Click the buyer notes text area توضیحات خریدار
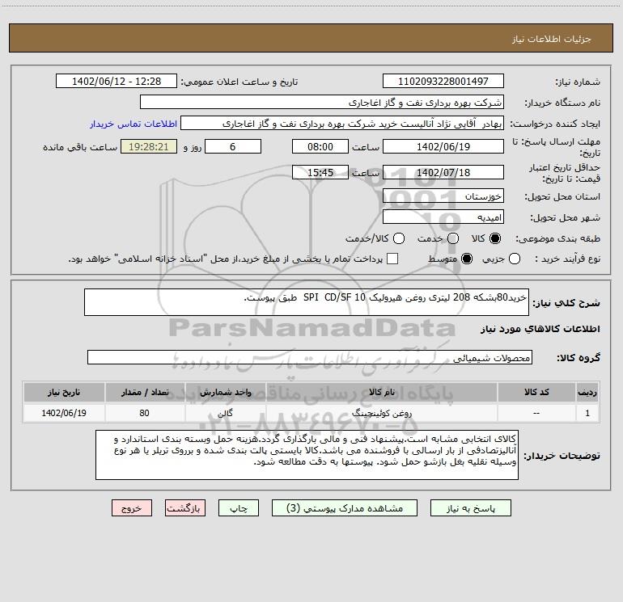 coord(307,455)
